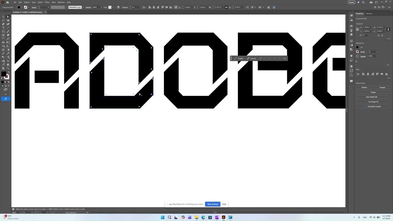Click the Fill color swatch in Appearance
The image size is (393, 221).
(x=357, y=47)
